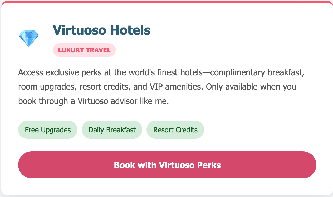This screenshot has height=197, width=333.
Task: Click the Free Upgrades tag
Action: point(48,130)
